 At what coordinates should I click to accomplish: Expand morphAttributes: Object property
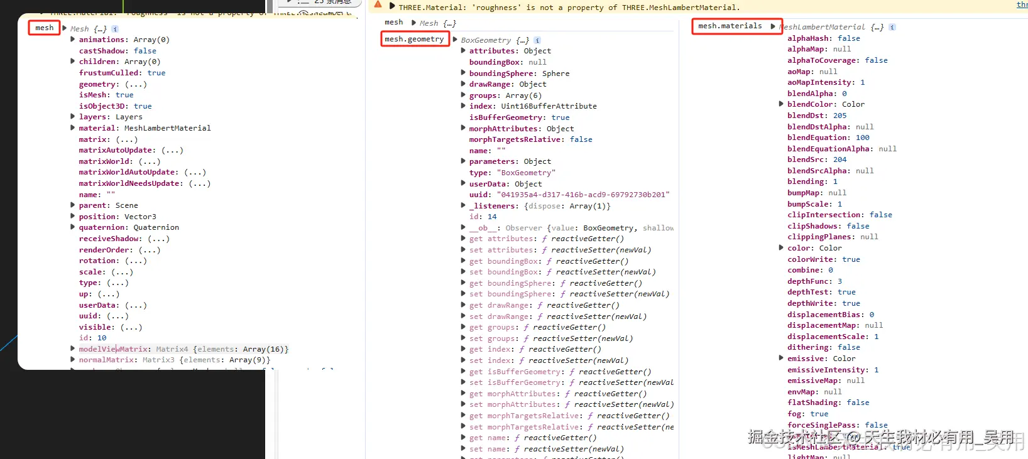click(463, 129)
